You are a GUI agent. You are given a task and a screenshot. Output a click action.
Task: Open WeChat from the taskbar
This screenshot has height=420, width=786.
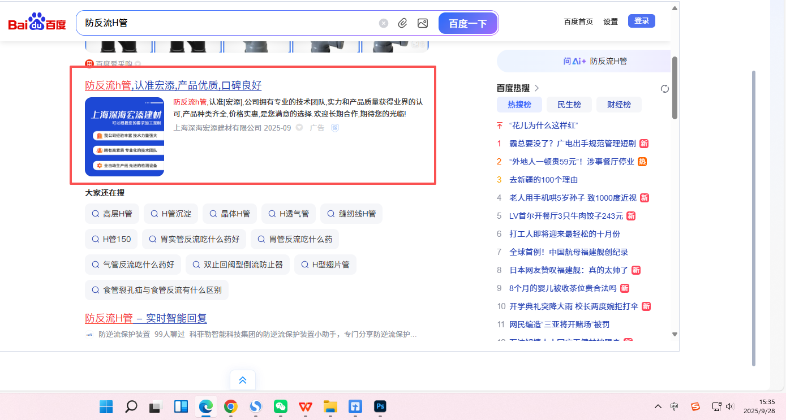click(281, 406)
